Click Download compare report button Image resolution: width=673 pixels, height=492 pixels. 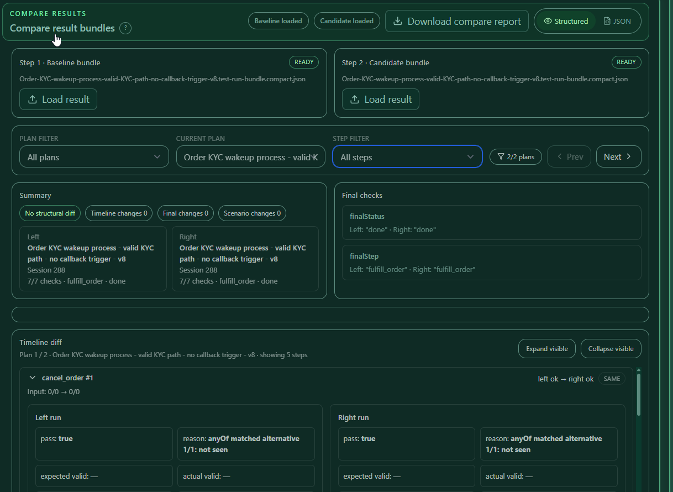click(457, 21)
